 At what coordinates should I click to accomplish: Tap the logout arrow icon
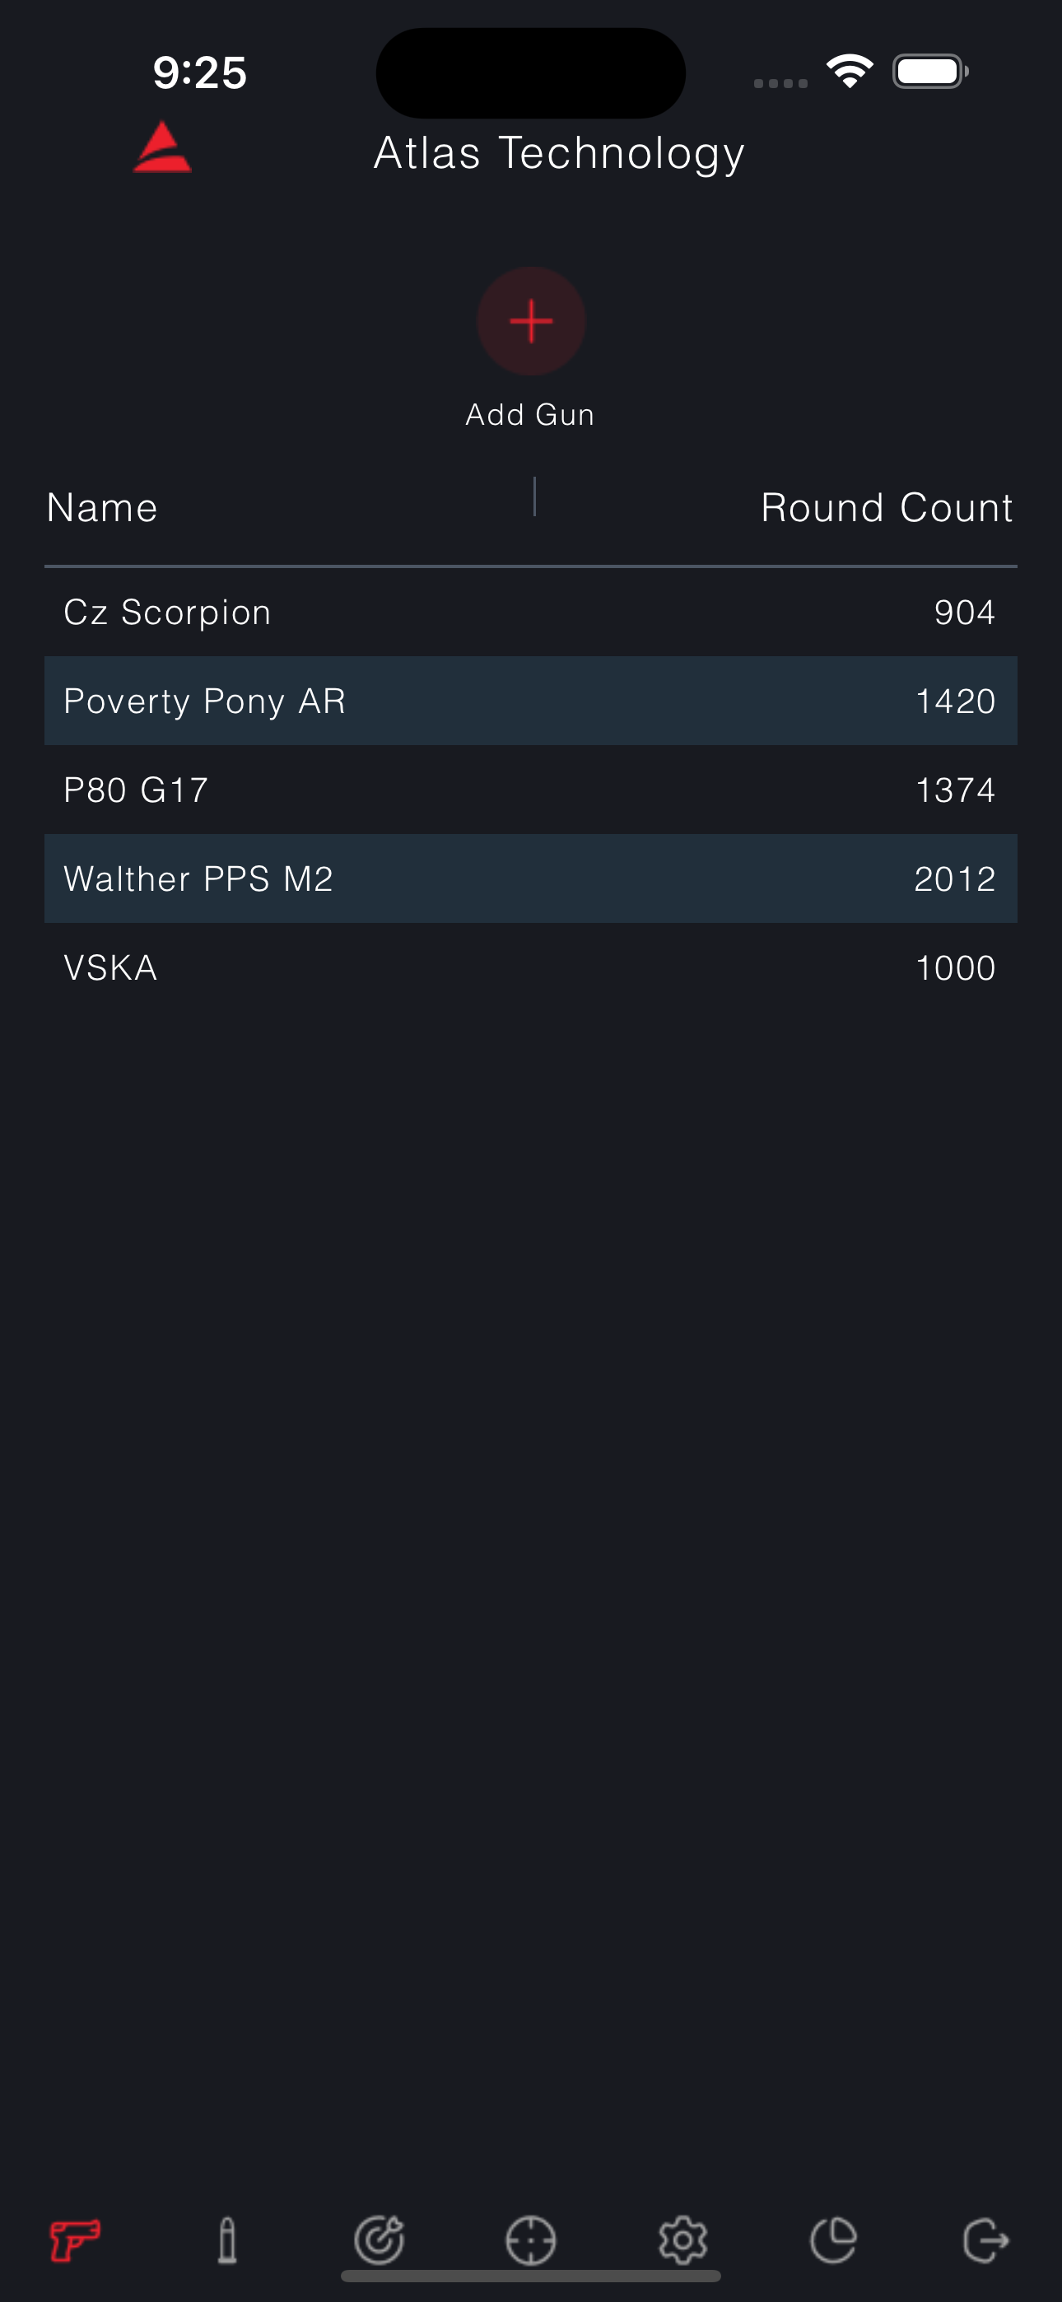(x=986, y=2240)
